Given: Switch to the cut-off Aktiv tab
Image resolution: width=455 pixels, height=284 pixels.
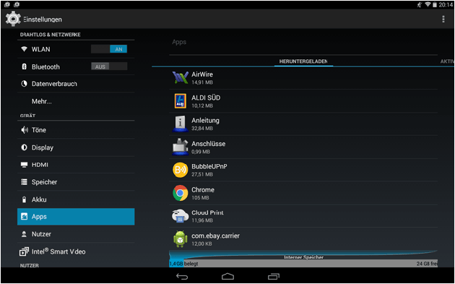Looking at the screenshot, I should point(447,61).
